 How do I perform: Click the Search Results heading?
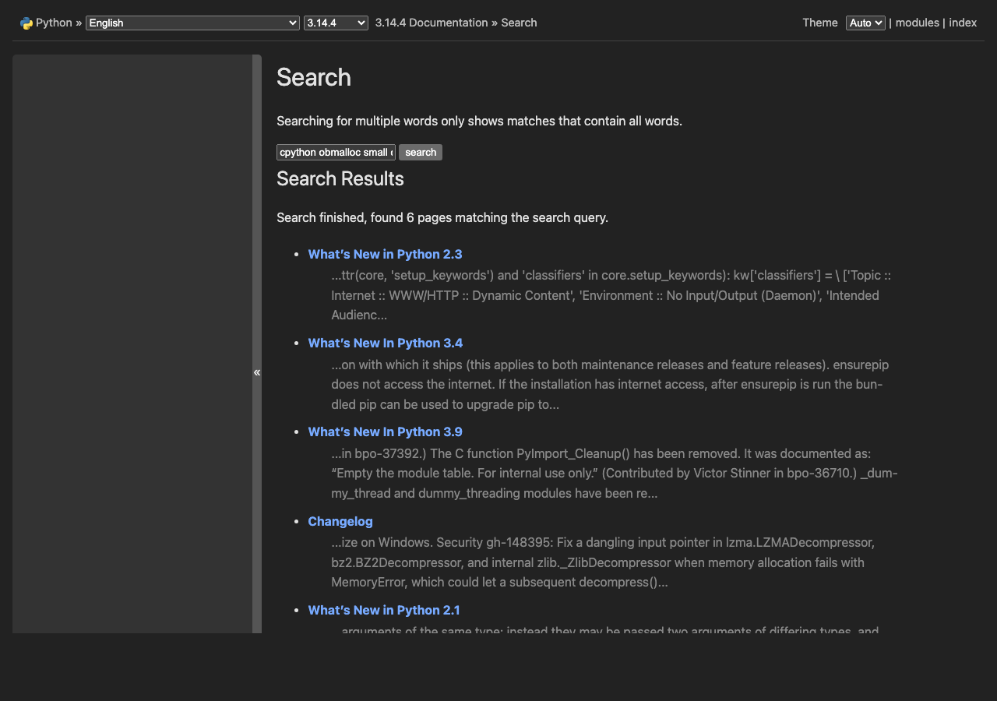(x=340, y=179)
